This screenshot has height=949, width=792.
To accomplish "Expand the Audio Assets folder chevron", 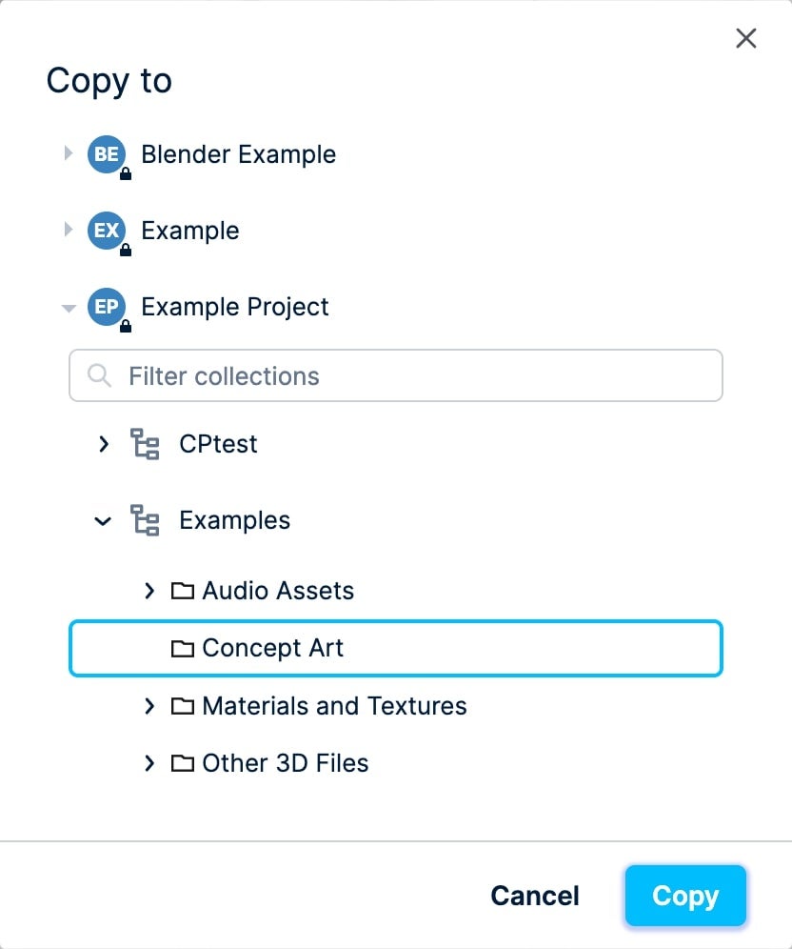I will pyautogui.click(x=149, y=591).
